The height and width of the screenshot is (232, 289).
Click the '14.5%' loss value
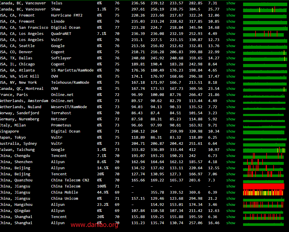103,168
